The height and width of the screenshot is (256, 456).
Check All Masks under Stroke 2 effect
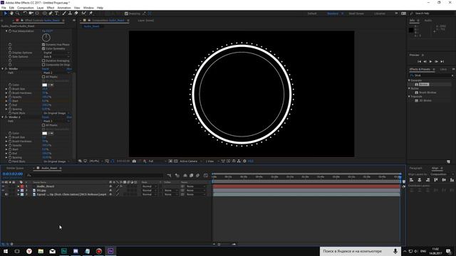click(43, 125)
